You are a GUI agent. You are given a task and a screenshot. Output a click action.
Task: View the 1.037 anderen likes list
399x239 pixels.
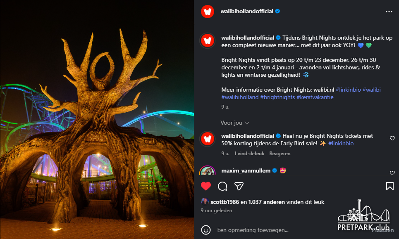pyautogui.click(x=266, y=202)
